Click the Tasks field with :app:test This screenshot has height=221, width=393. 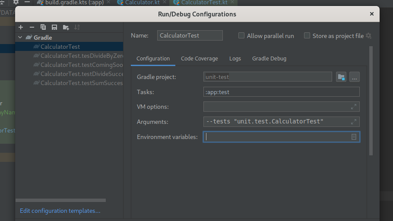[282, 92]
